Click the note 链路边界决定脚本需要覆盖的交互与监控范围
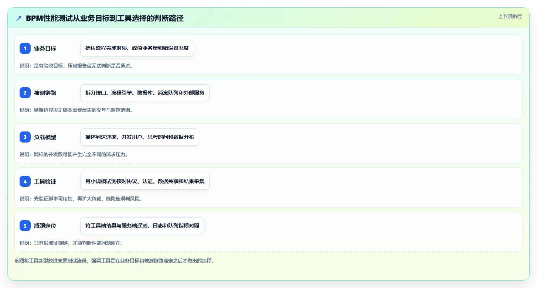 point(76,110)
